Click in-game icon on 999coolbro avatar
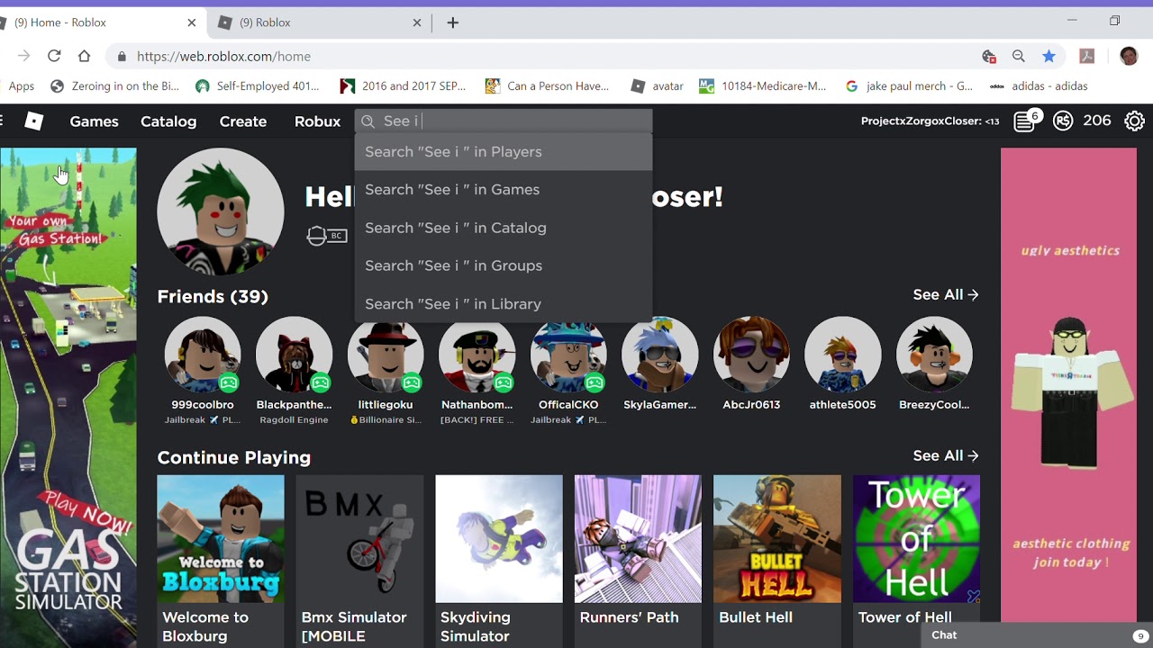This screenshot has width=1153, height=648. pyautogui.click(x=229, y=382)
